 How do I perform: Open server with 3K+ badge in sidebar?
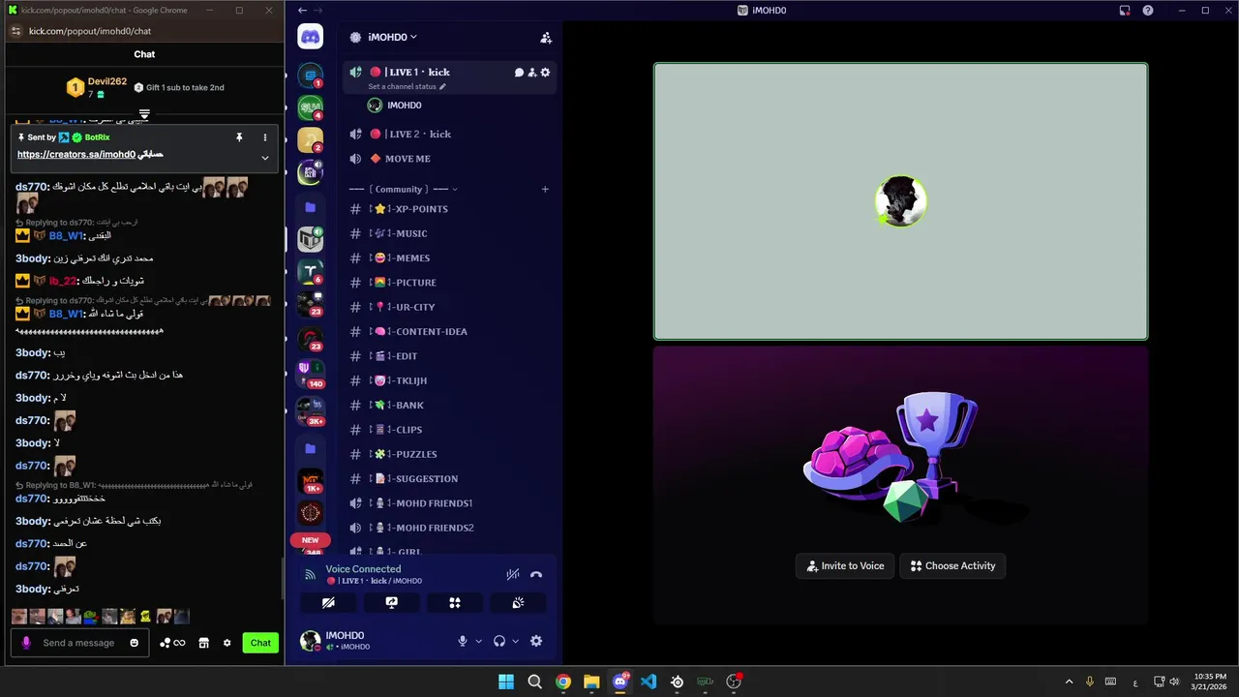[311, 410]
